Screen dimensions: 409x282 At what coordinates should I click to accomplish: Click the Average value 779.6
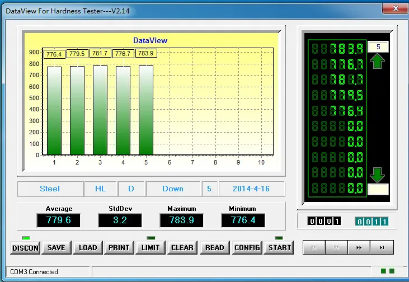point(58,220)
